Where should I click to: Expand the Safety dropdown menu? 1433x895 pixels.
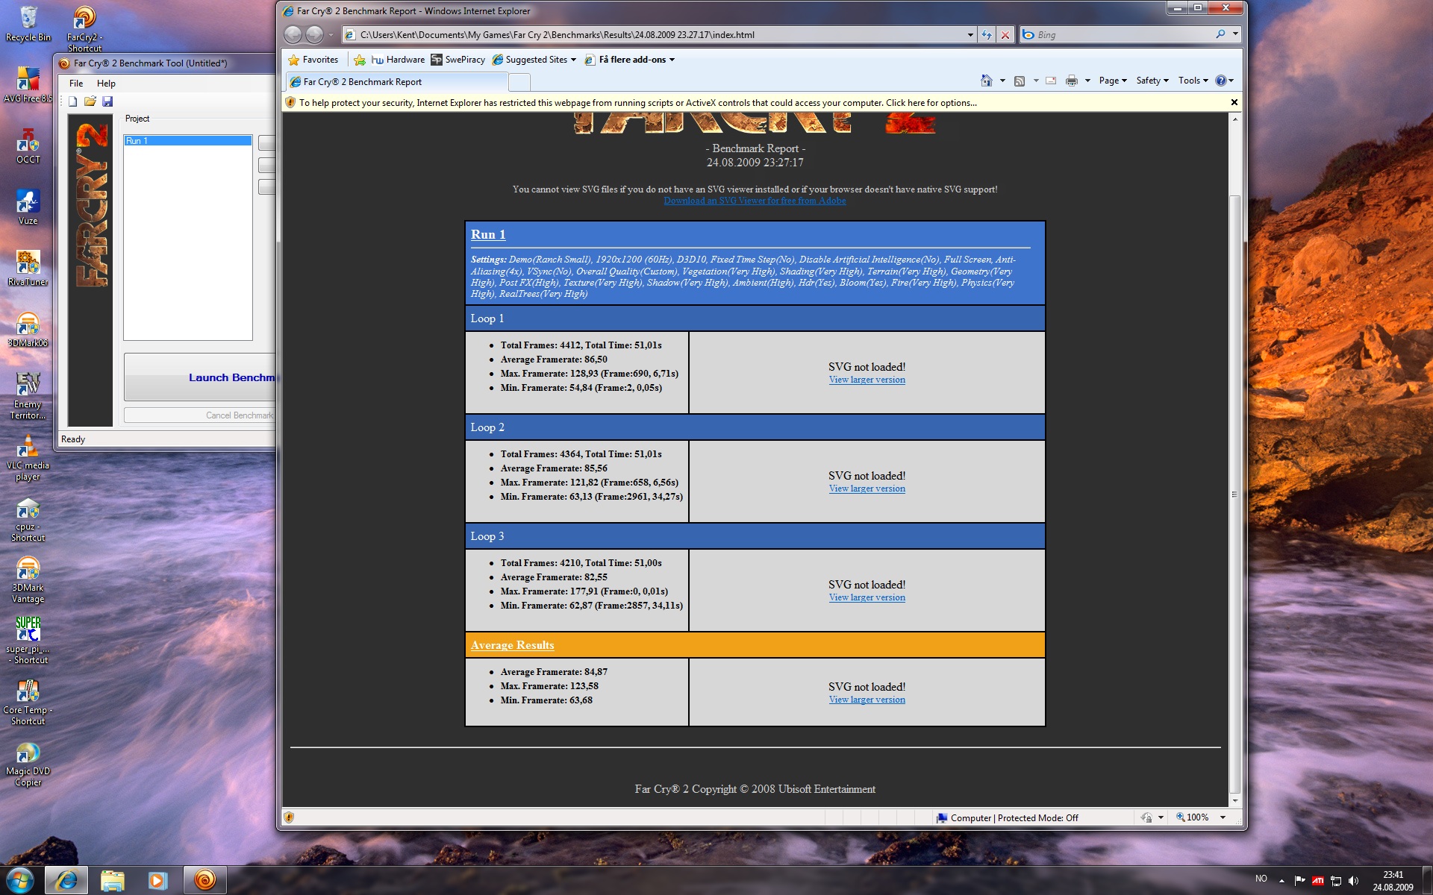[1152, 81]
